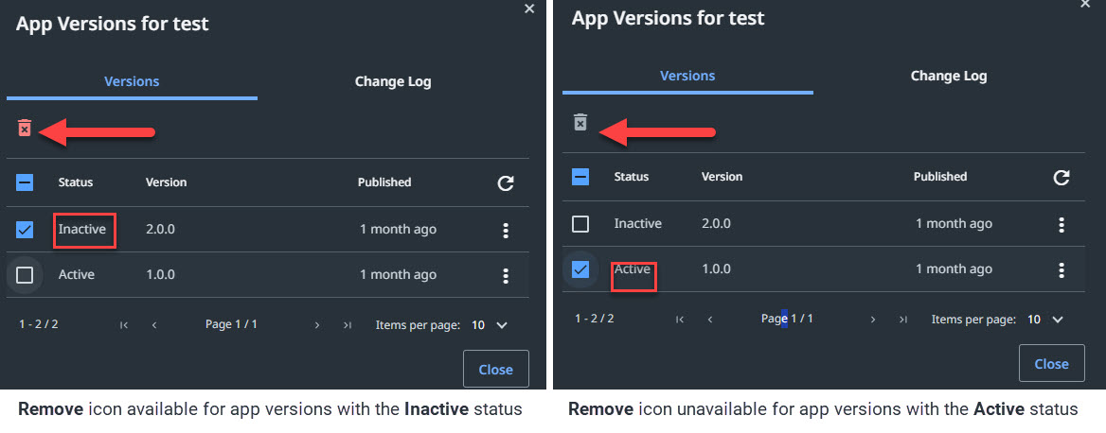Open more options for checked Inactive 2.0.0 row
The image size is (1106, 433).
(506, 231)
